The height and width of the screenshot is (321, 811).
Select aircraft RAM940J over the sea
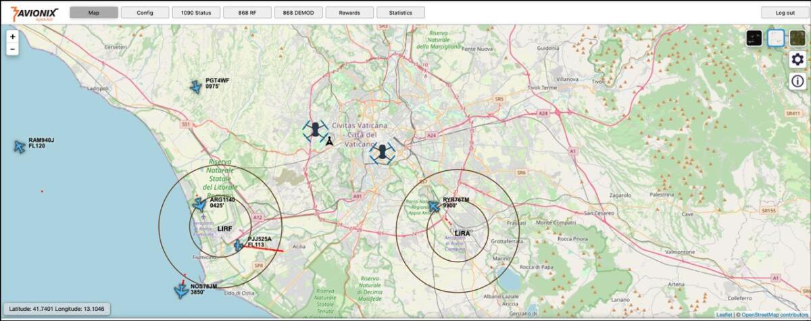(x=19, y=147)
